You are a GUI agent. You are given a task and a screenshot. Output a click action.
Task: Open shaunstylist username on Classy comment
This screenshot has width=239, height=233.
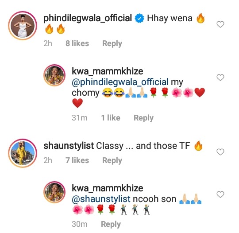[69, 146]
